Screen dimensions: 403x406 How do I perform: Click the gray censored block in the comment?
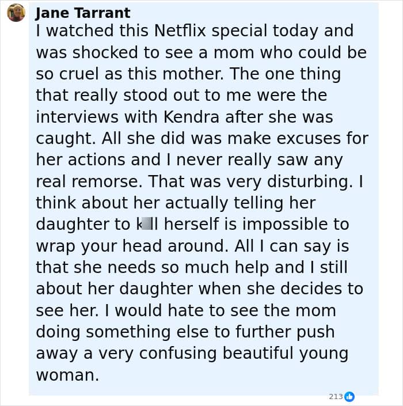click(x=147, y=224)
